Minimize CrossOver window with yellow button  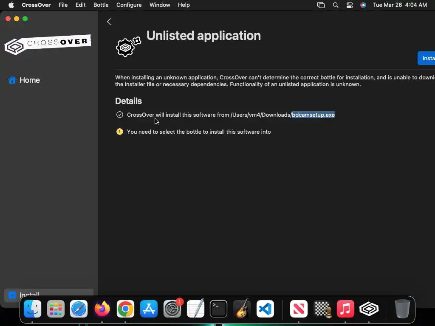17,19
